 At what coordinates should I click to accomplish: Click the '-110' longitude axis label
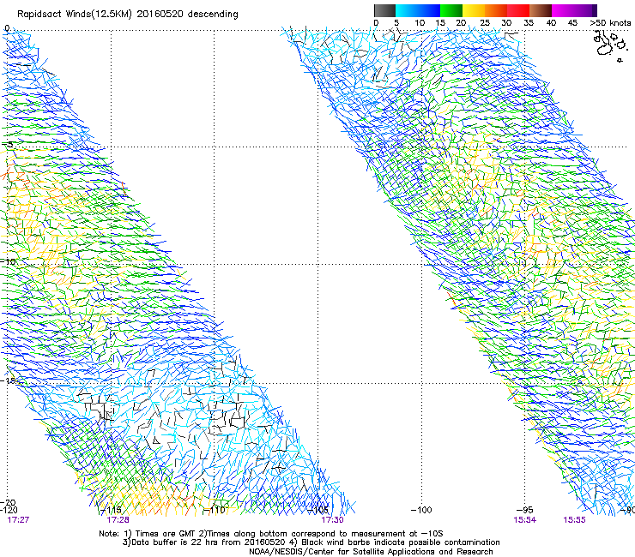tap(215, 510)
